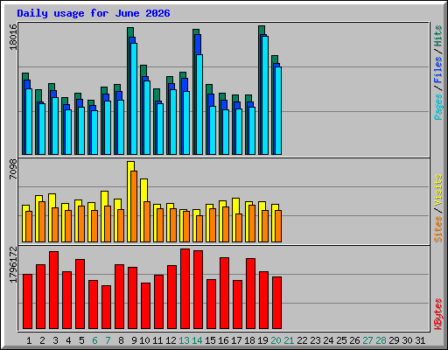
Task: Click green weekend day label 21
Action: pyautogui.click(x=289, y=340)
